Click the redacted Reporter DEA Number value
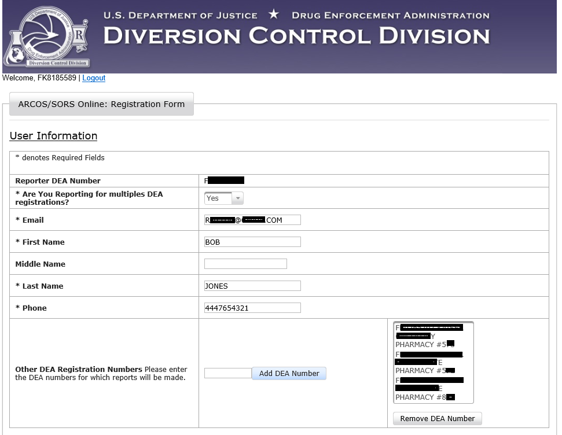Image resolution: width=562 pixels, height=435 pixels. [225, 180]
